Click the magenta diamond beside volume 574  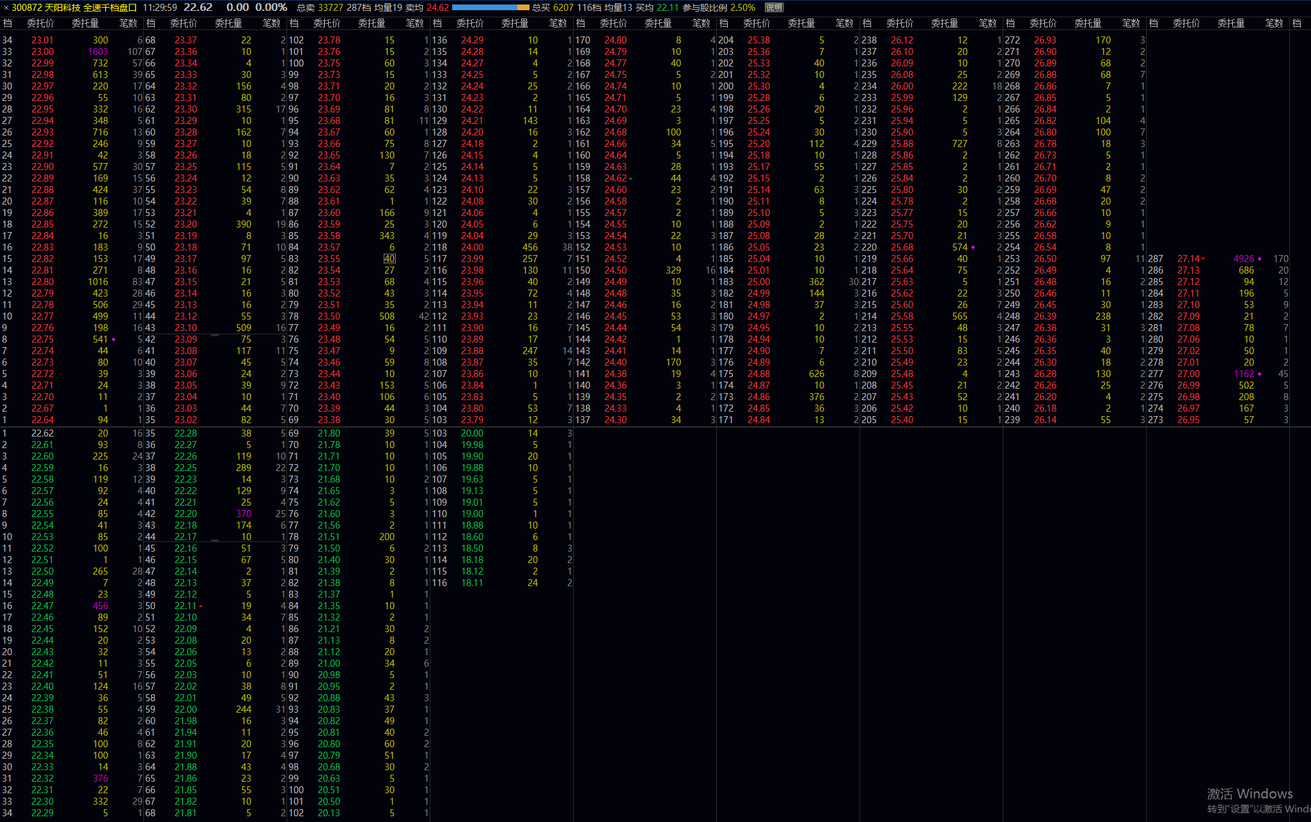[973, 247]
